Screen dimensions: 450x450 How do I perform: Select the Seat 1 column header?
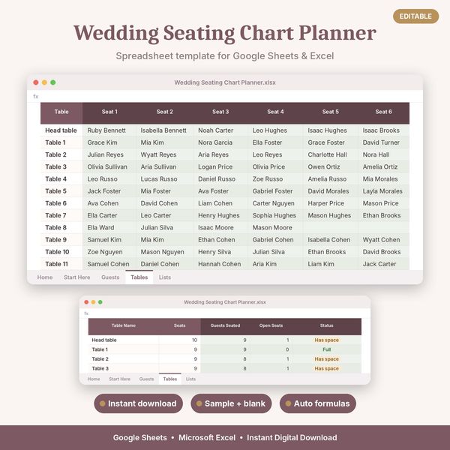tap(109, 112)
